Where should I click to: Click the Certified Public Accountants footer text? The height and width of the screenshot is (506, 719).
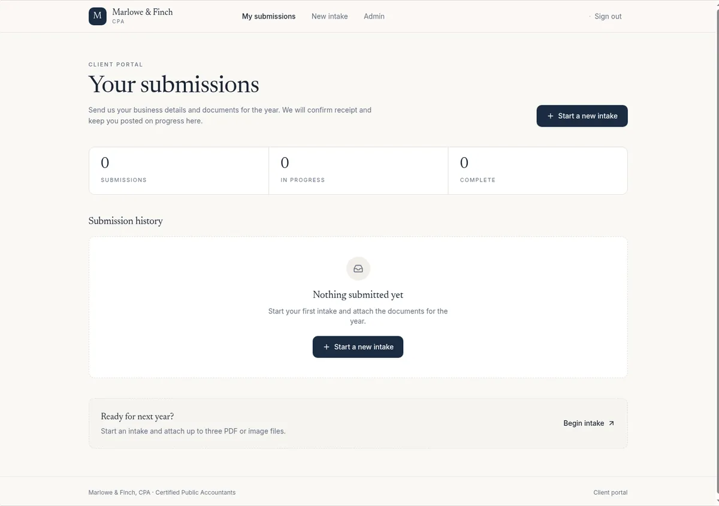(195, 492)
